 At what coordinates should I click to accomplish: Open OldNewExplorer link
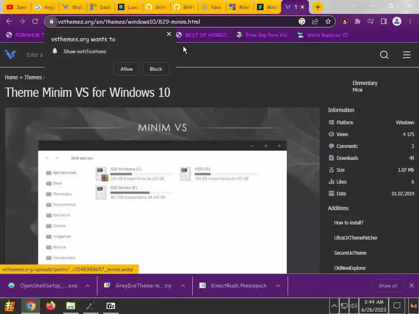click(350, 268)
